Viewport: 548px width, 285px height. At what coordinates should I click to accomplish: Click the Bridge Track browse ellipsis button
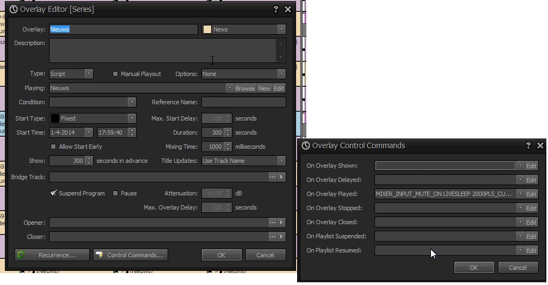(x=273, y=177)
